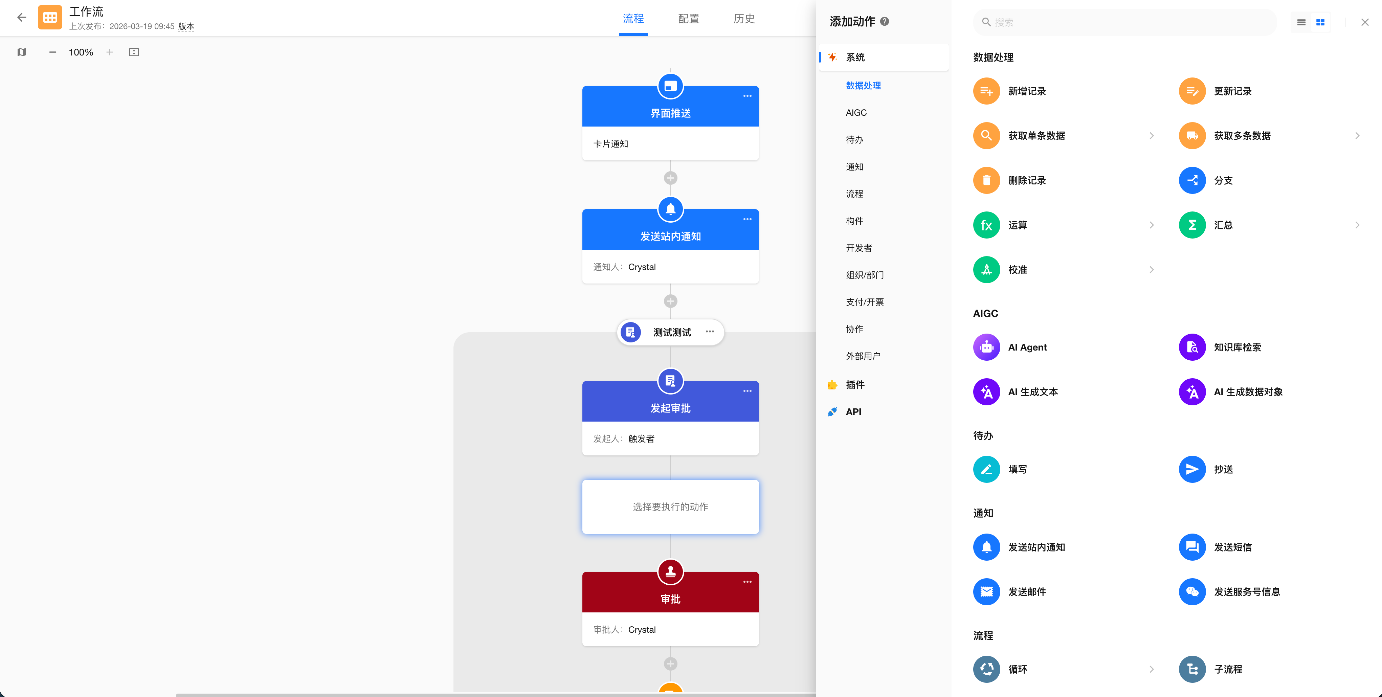
Task: Choose the 分支 branch action icon
Action: (x=1191, y=180)
